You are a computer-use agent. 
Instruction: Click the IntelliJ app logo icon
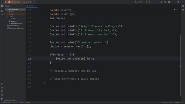click(2, 2)
